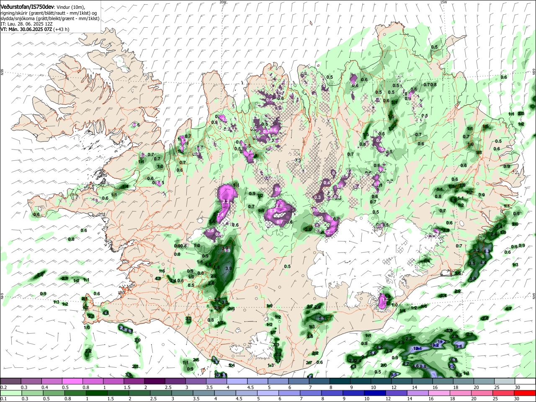Select the pale green 0.1 rain legend swatch

click(x=10, y=393)
